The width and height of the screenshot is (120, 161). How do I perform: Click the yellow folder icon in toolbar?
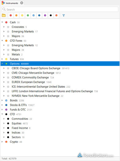point(4,15)
